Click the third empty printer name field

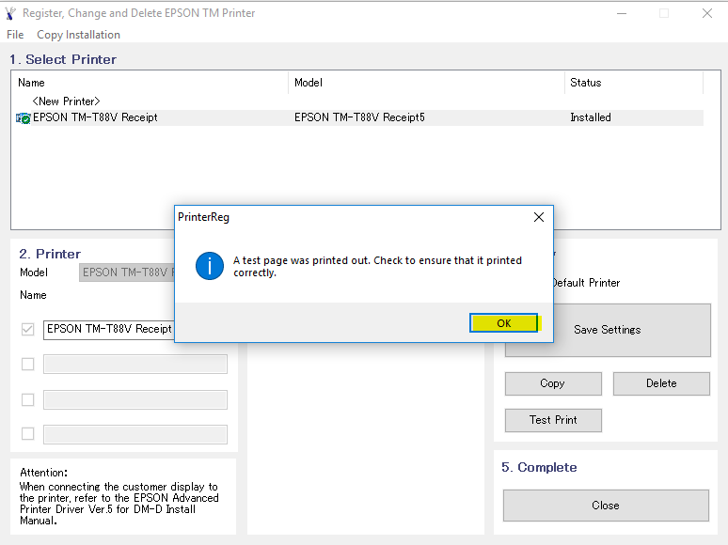pos(135,399)
